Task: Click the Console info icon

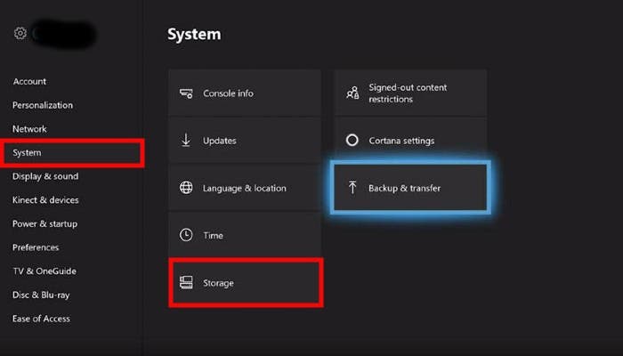Action: point(186,93)
